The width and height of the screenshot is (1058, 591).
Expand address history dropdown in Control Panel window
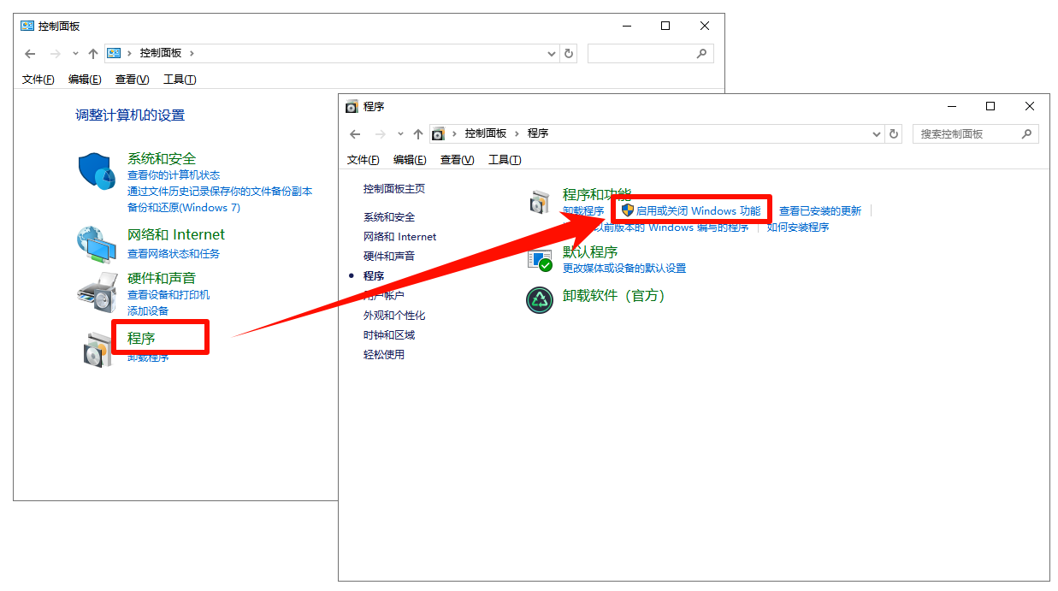(552, 54)
